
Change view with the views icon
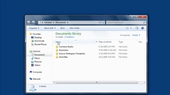point(127,28)
